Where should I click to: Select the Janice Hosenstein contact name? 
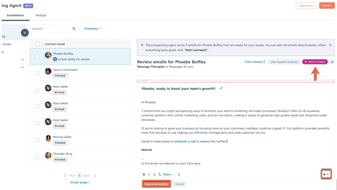pos(65,70)
